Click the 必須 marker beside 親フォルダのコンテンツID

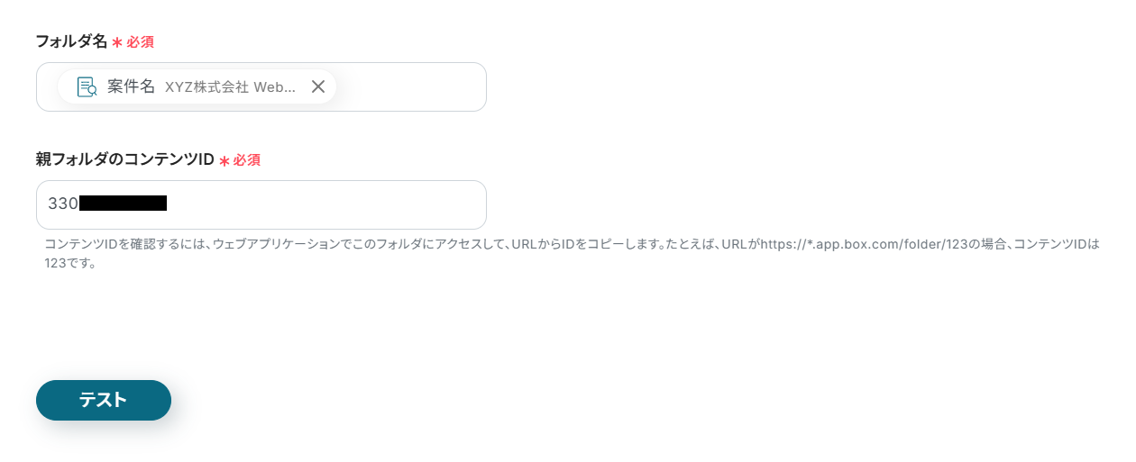(x=247, y=160)
